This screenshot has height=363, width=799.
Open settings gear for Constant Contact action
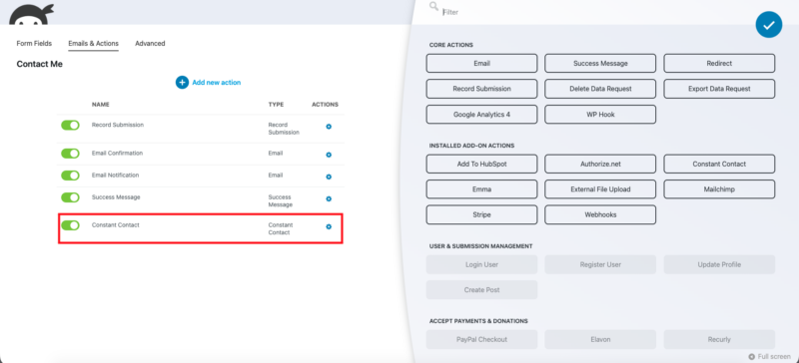(x=329, y=226)
